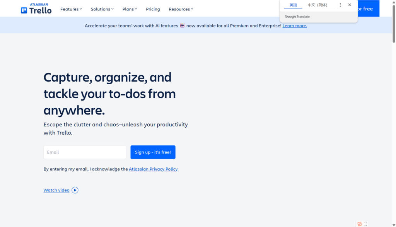This screenshot has height=227, width=396.
Task: Open the Atlassian Privacy Policy link
Action: [153, 169]
